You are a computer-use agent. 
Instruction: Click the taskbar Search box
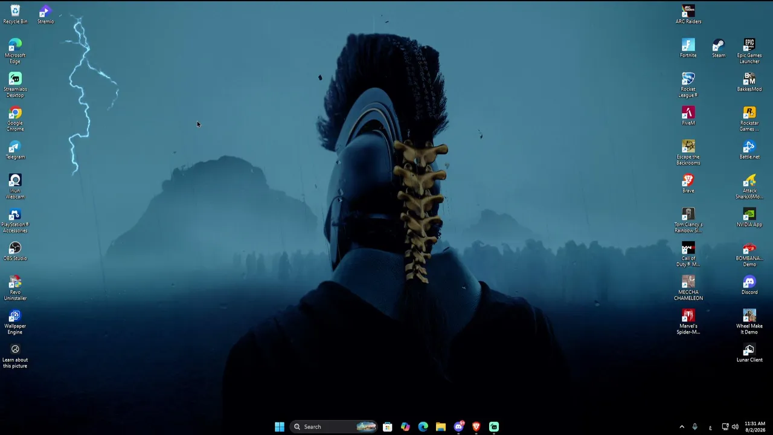point(334,427)
